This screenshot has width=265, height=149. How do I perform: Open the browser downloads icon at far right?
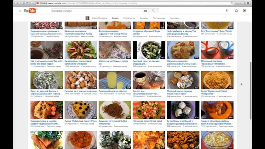(x=248, y=3)
